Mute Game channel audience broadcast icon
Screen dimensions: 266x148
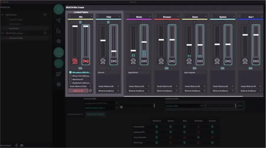point(200,61)
